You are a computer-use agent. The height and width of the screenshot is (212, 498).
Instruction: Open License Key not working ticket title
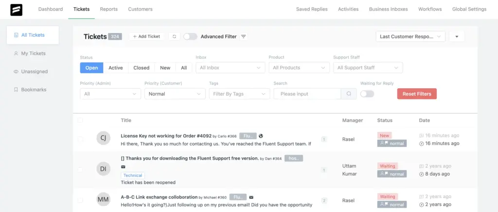point(166,136)
